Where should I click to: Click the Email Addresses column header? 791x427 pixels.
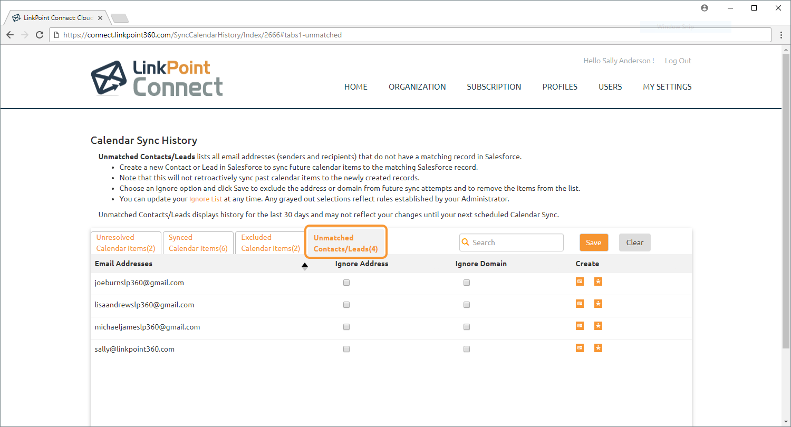point(123,264)
